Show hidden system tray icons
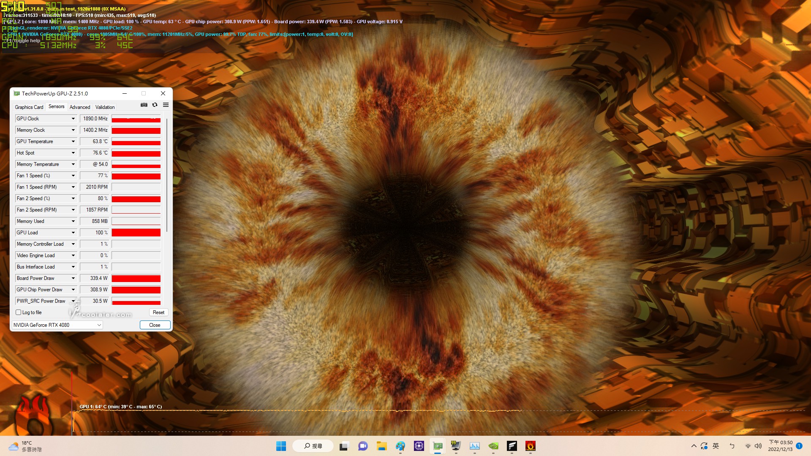The height and width of the screenshot is (456, 811). 694,446
